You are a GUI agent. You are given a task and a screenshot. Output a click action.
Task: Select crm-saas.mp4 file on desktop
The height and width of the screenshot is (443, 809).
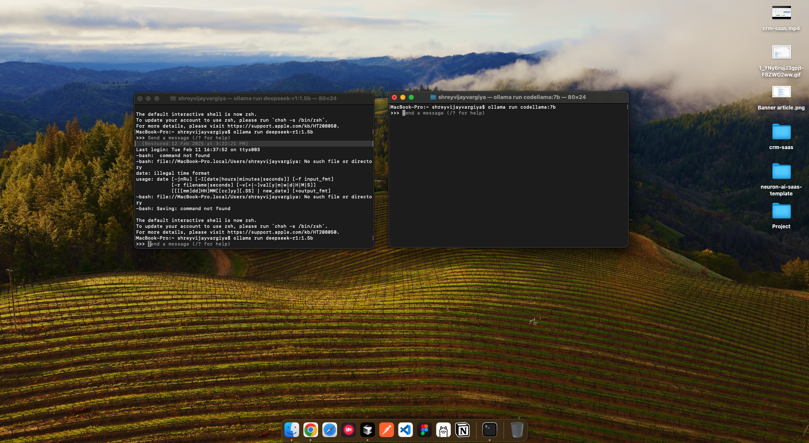pos(781,18)
